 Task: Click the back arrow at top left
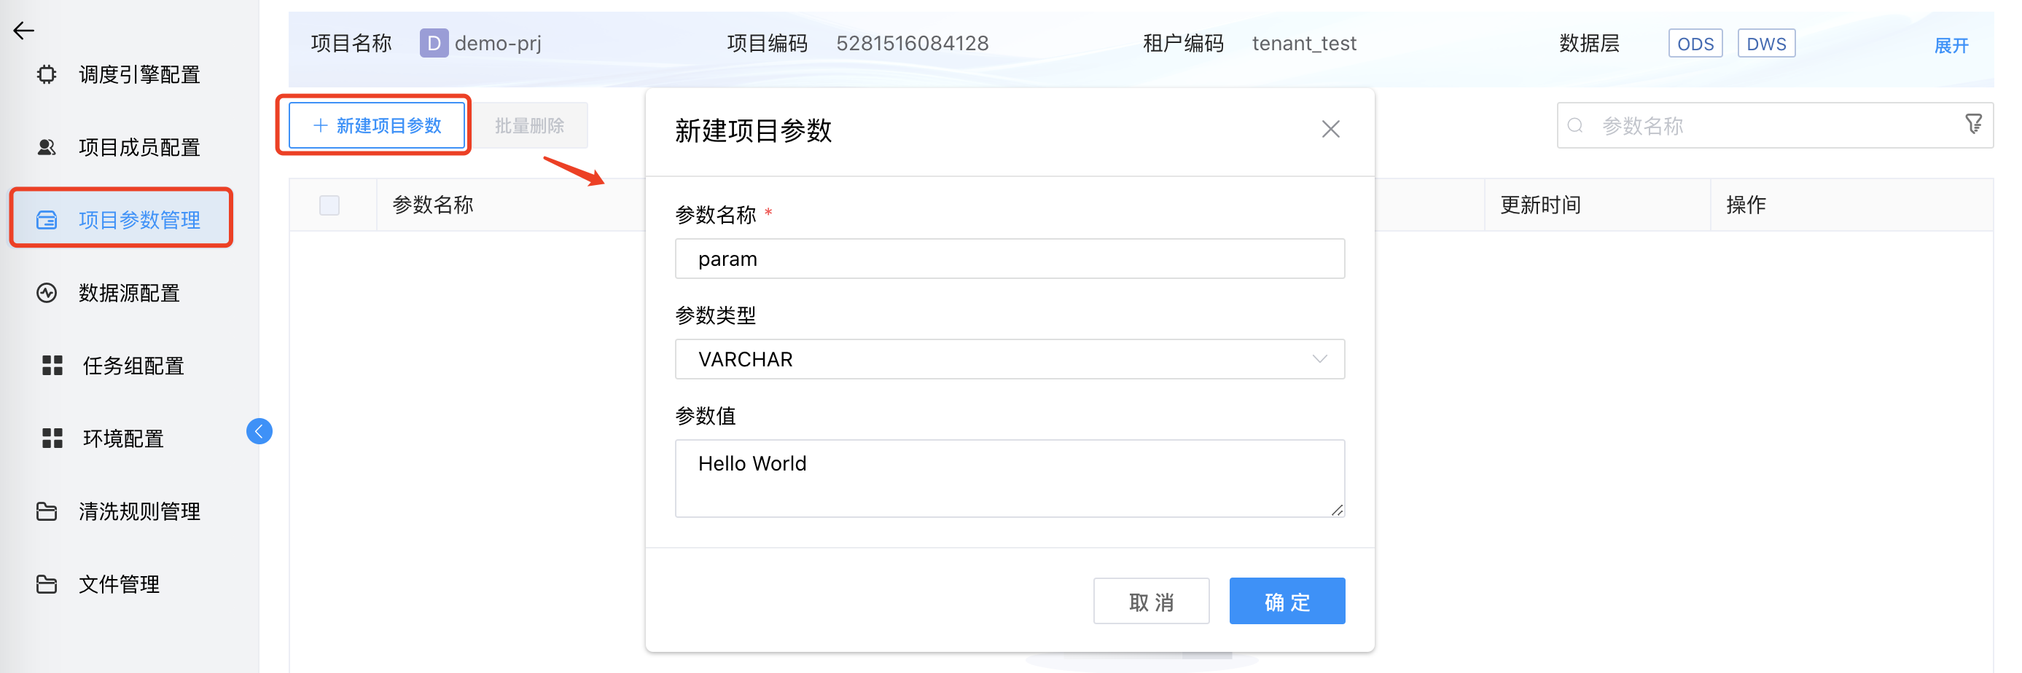[x=23, y=31]
